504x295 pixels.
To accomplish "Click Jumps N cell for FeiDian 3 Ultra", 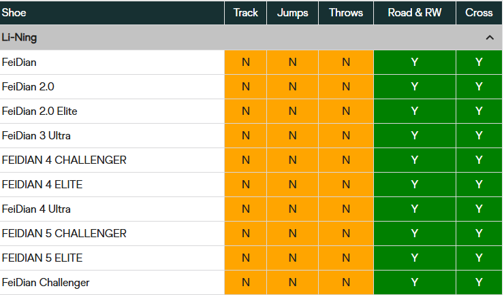I will click(x=292, y=136).
